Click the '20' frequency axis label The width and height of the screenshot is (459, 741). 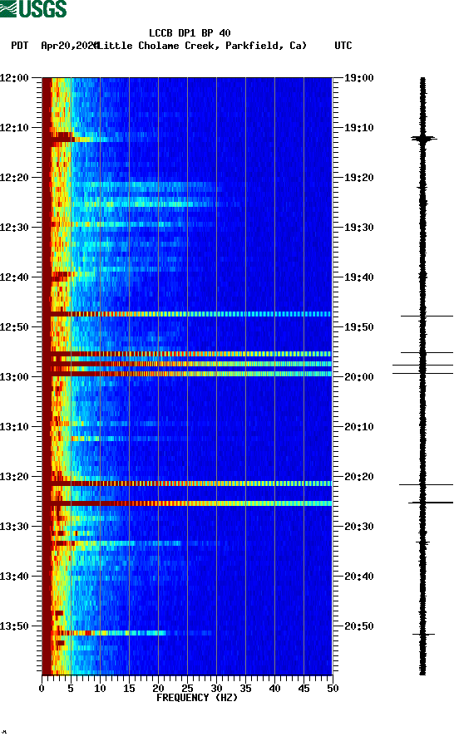[158, 688]
